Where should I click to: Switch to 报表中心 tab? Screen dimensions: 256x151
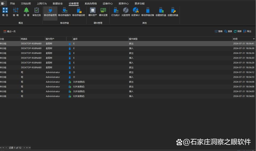(123, 3)
